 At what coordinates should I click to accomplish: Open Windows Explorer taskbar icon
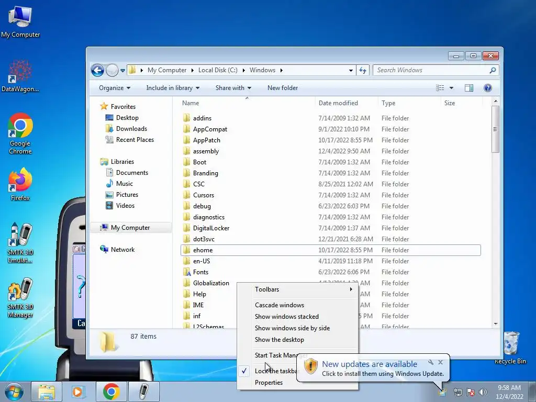tap(47, 392)
